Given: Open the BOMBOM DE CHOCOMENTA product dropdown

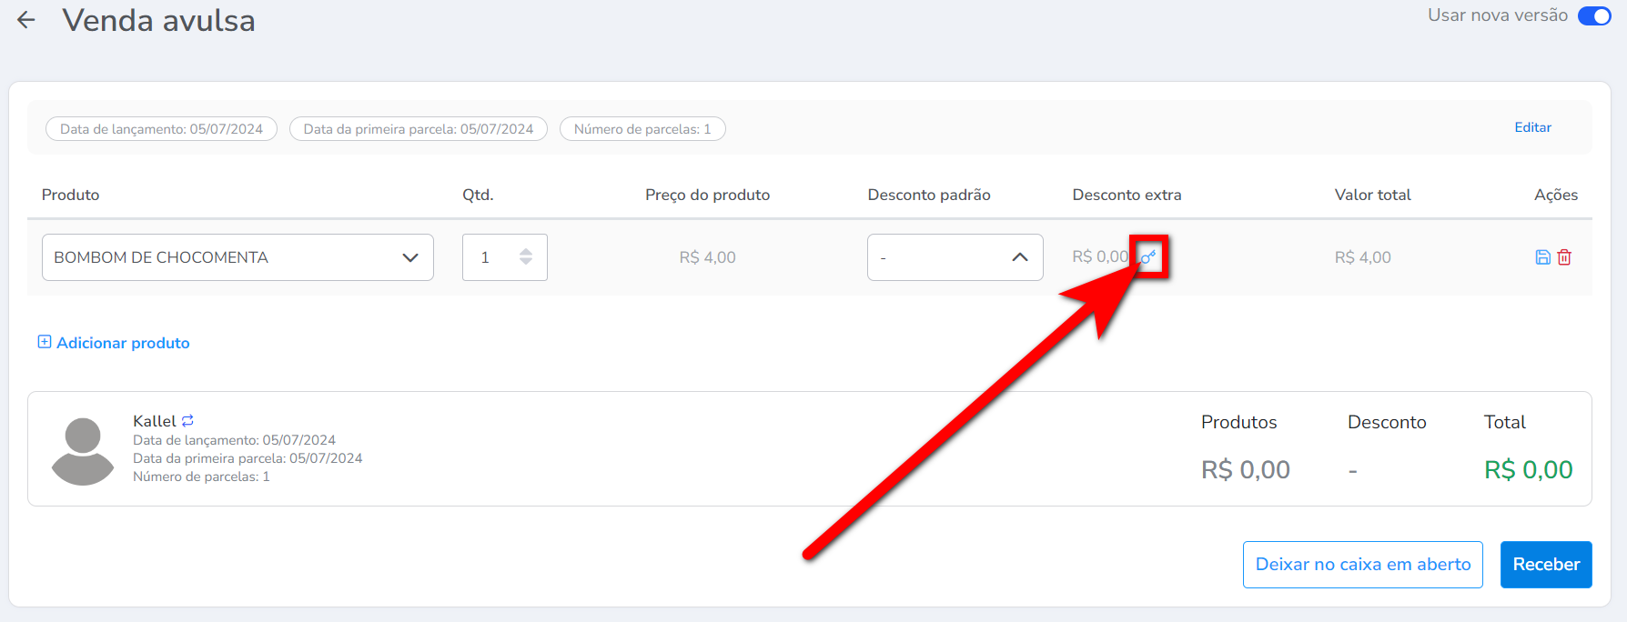Looking at the screenshot, I should click(x=237, y=257).
